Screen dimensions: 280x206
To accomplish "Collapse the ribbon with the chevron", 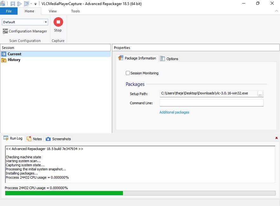I will [277, 11].
